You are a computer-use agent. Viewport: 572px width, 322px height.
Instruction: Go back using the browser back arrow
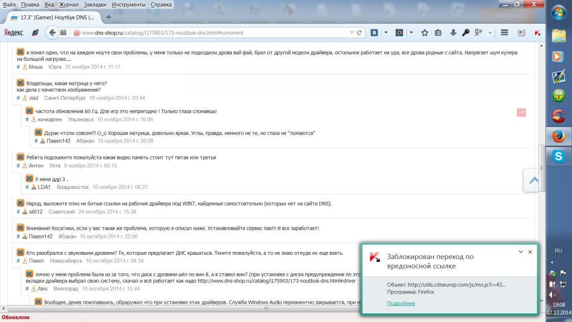point(52,33)
